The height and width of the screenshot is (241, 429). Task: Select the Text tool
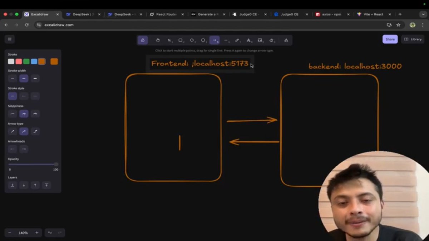pyautogui.click(x=249, y=40)
